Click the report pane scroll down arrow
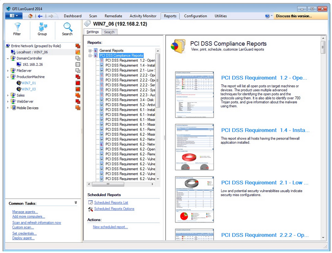The height and width of the screenshot is (253, 332). coord(323,238)
